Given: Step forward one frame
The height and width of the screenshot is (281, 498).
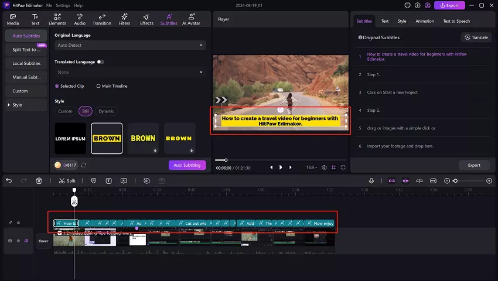Looking at the screenshot, I should pos(290,167).
